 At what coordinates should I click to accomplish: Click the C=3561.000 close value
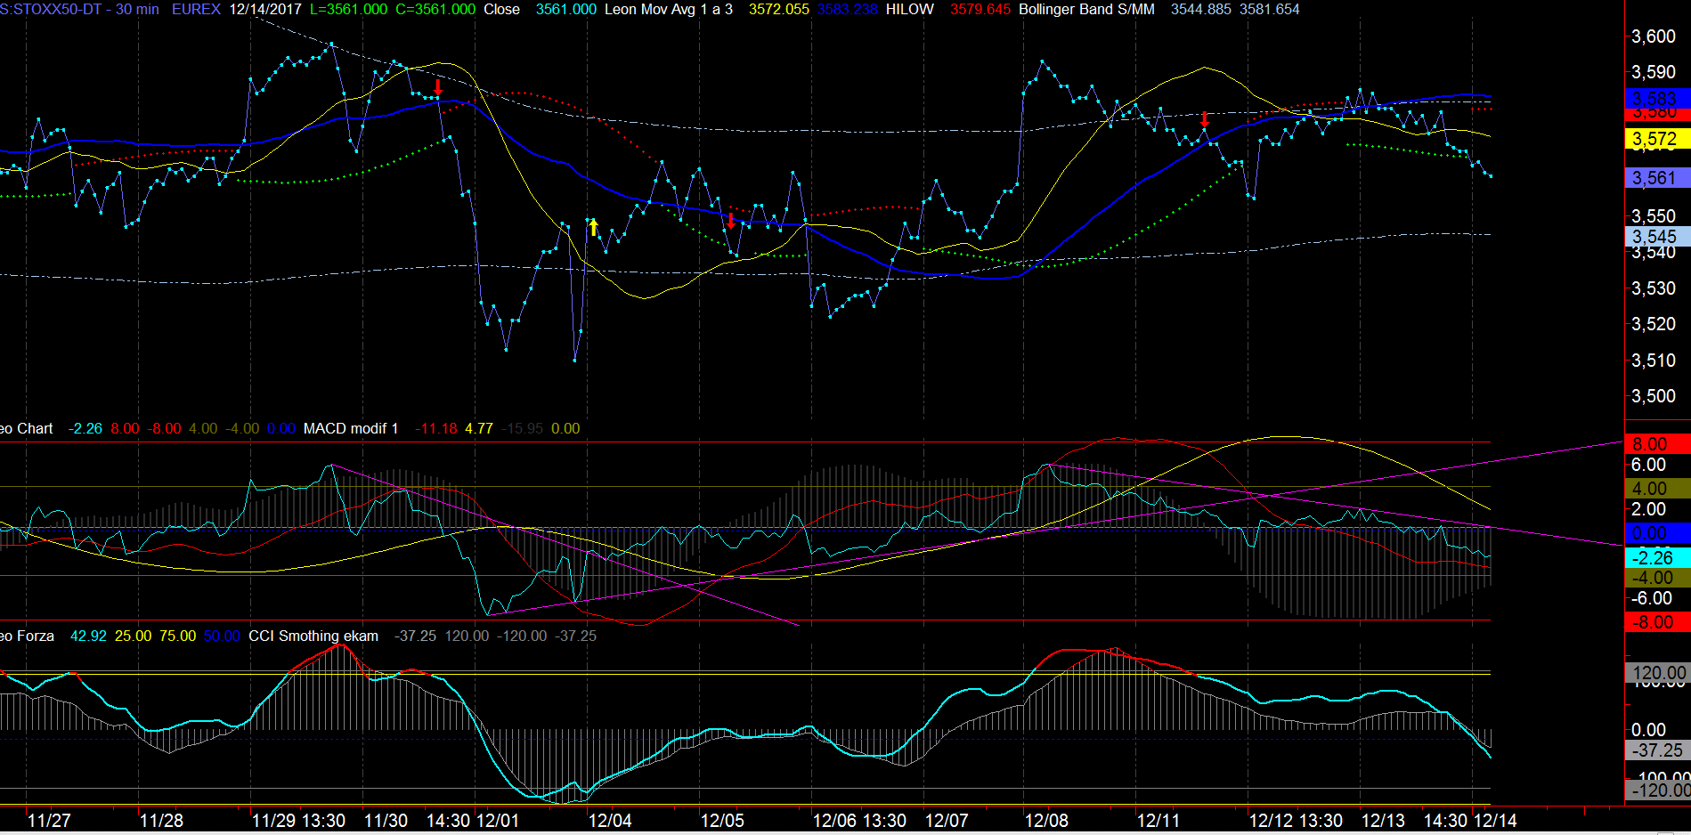pos(435,9)
